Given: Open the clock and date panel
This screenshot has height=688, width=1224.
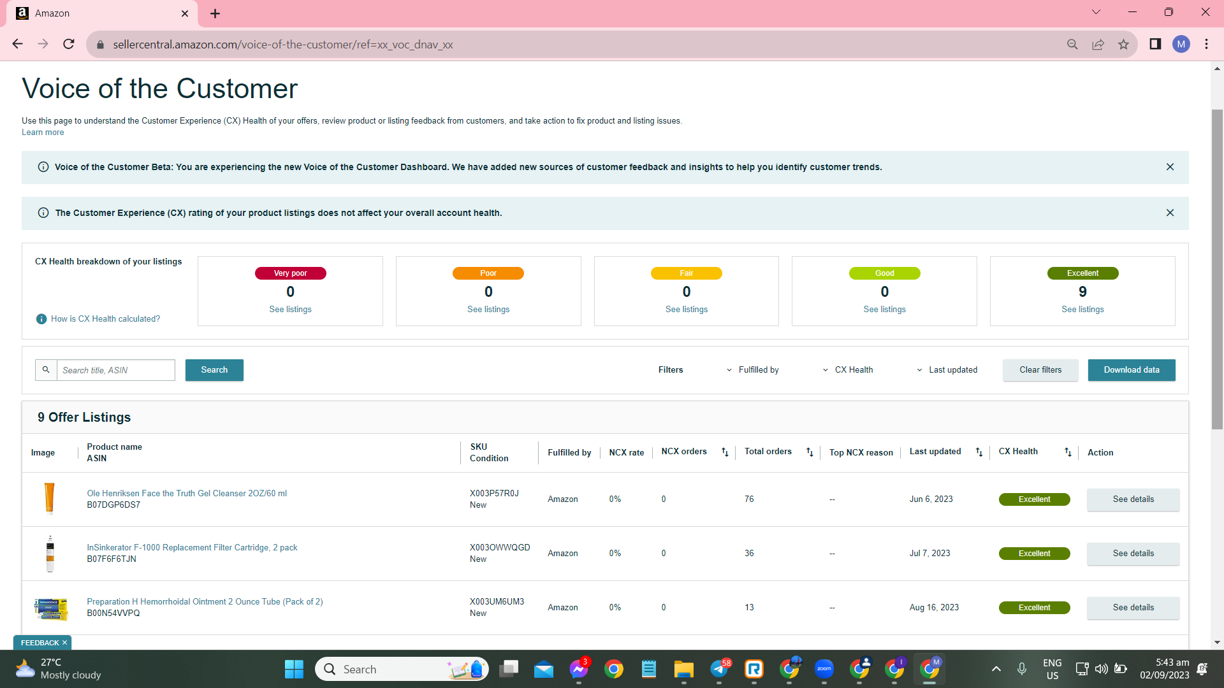Looking at the screenshot, I should pyautogui.click(x=1164, y=669).
